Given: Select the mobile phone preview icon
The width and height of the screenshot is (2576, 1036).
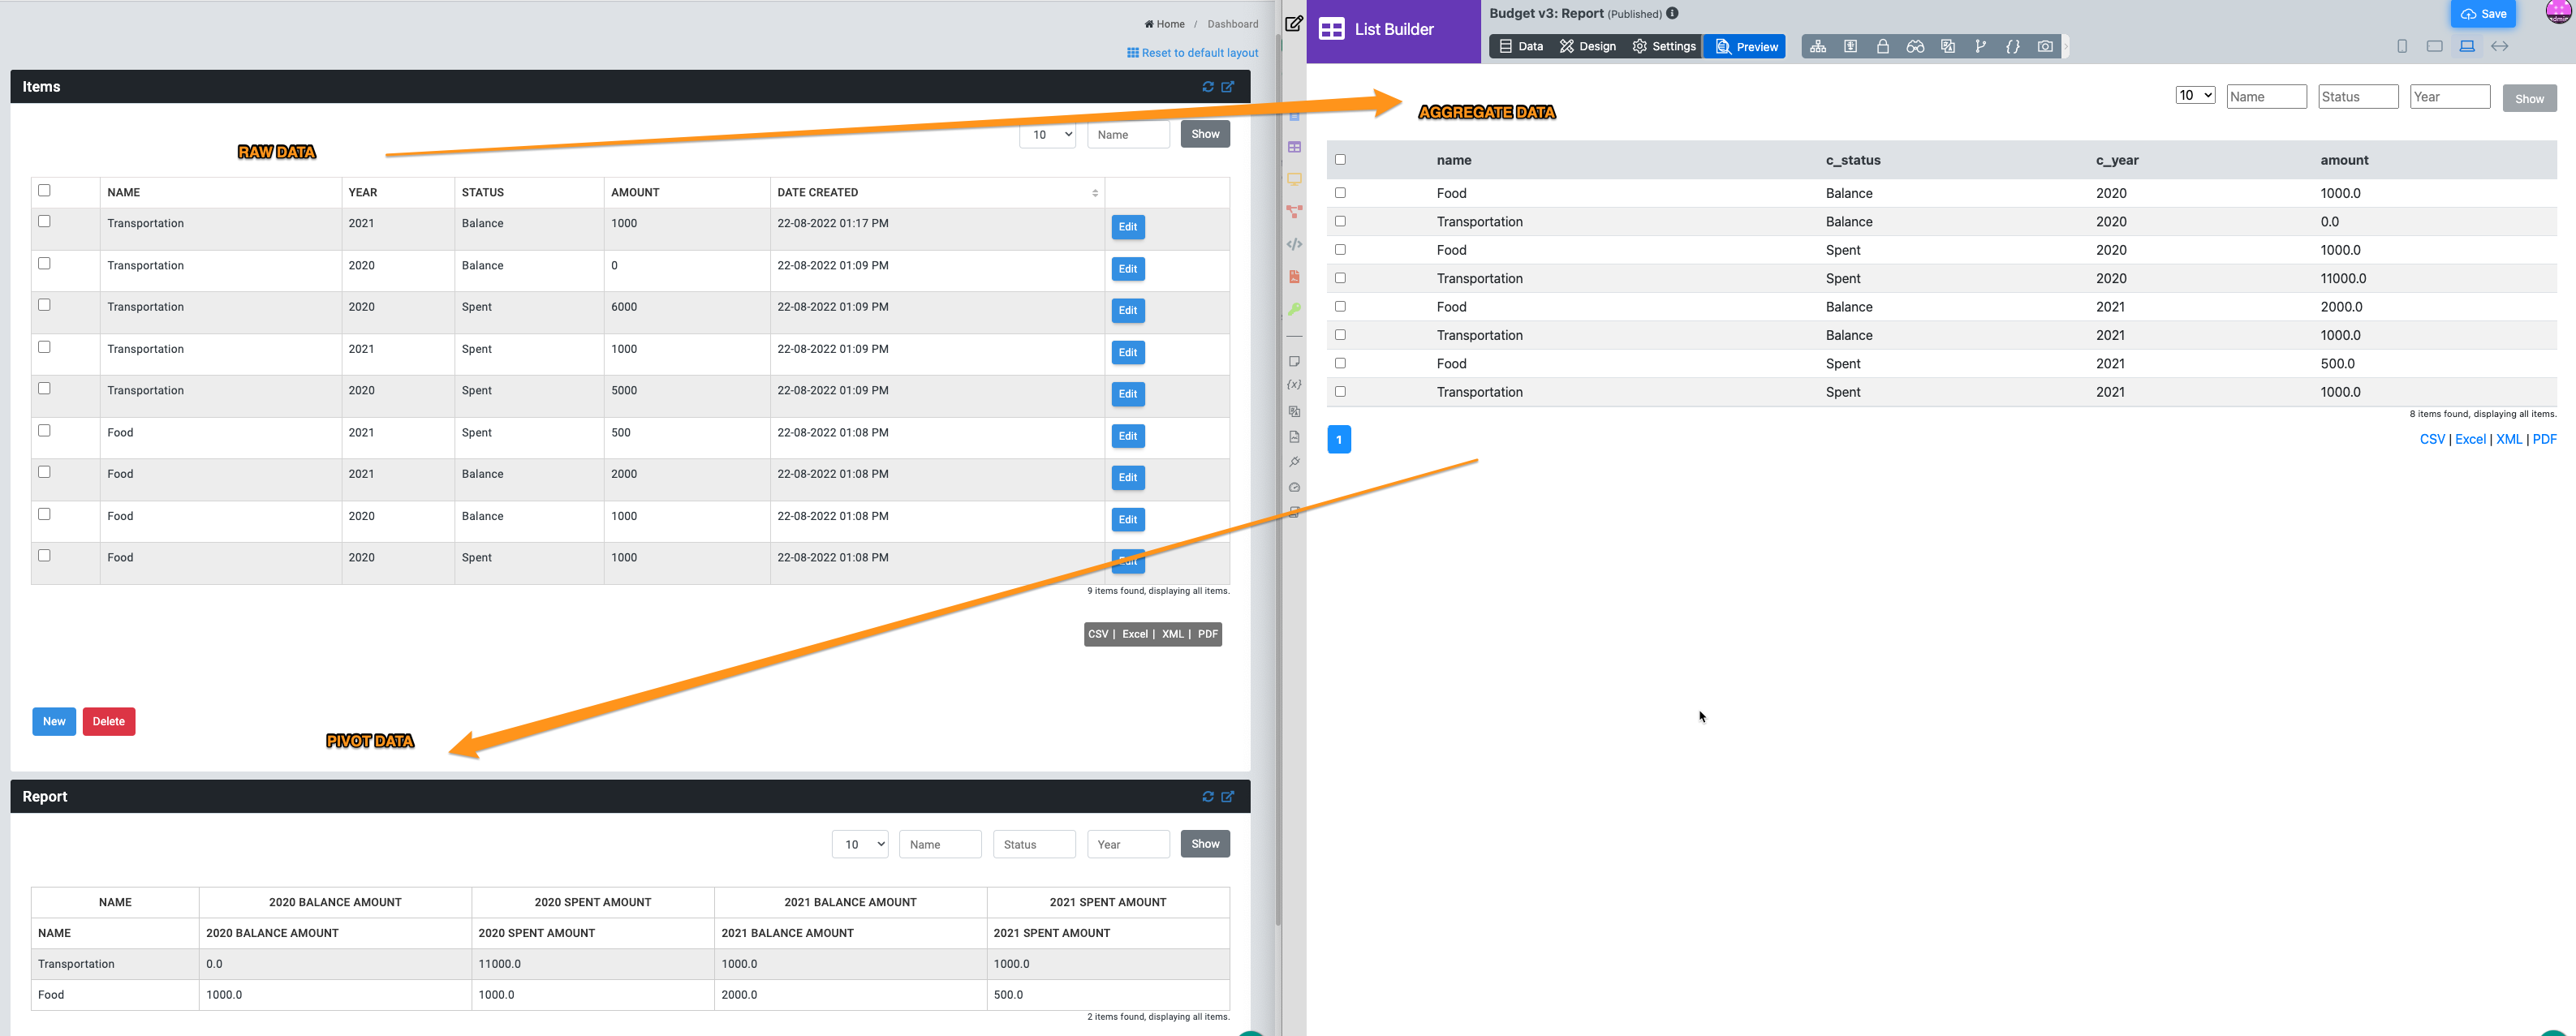Looking at the screenshot, I should pos(2402,46).
